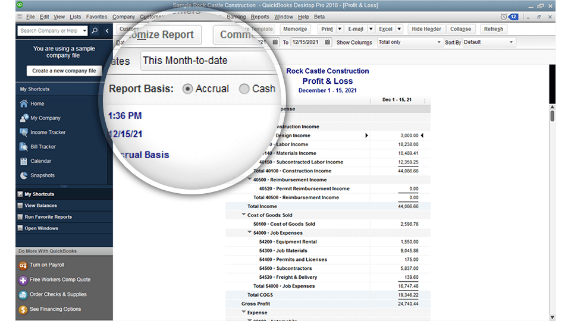Collapse the 40500 Reimbursement Income group
The image size is (571, 321).
point(250,179)
